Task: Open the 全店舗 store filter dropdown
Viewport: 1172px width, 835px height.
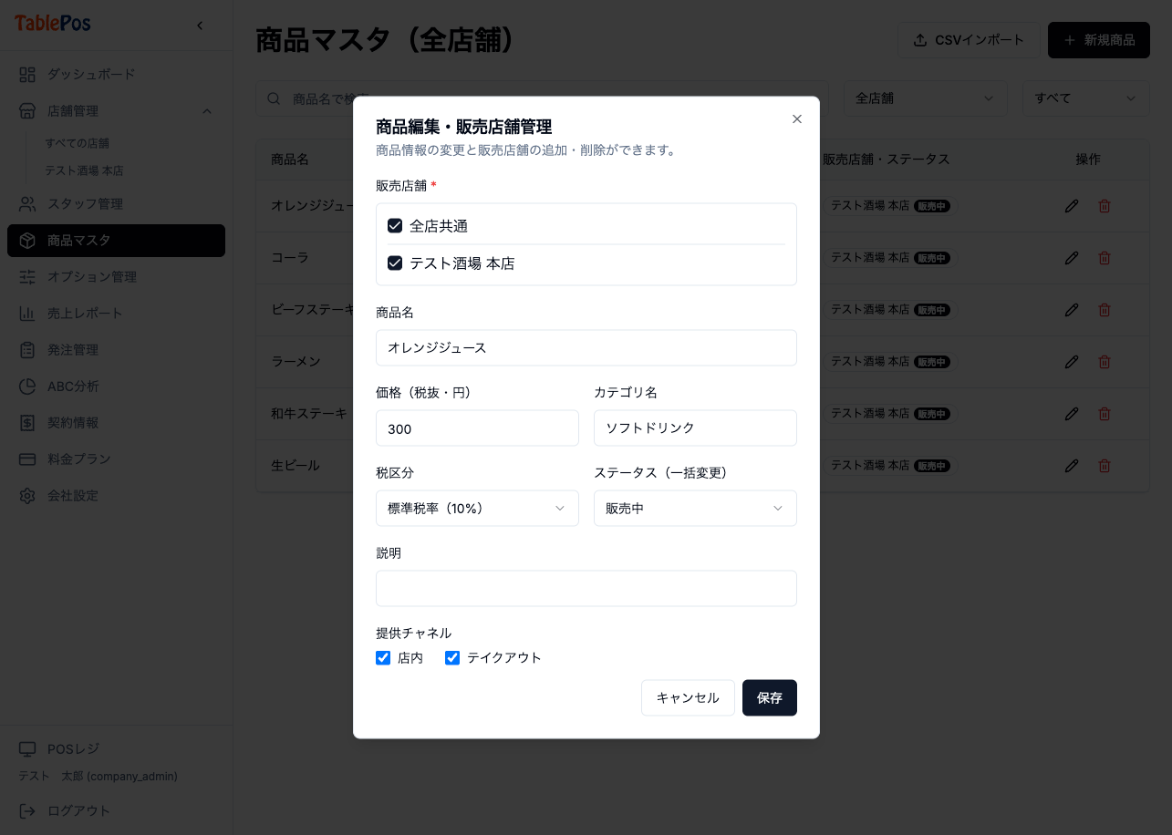Action: pos(926,98)
